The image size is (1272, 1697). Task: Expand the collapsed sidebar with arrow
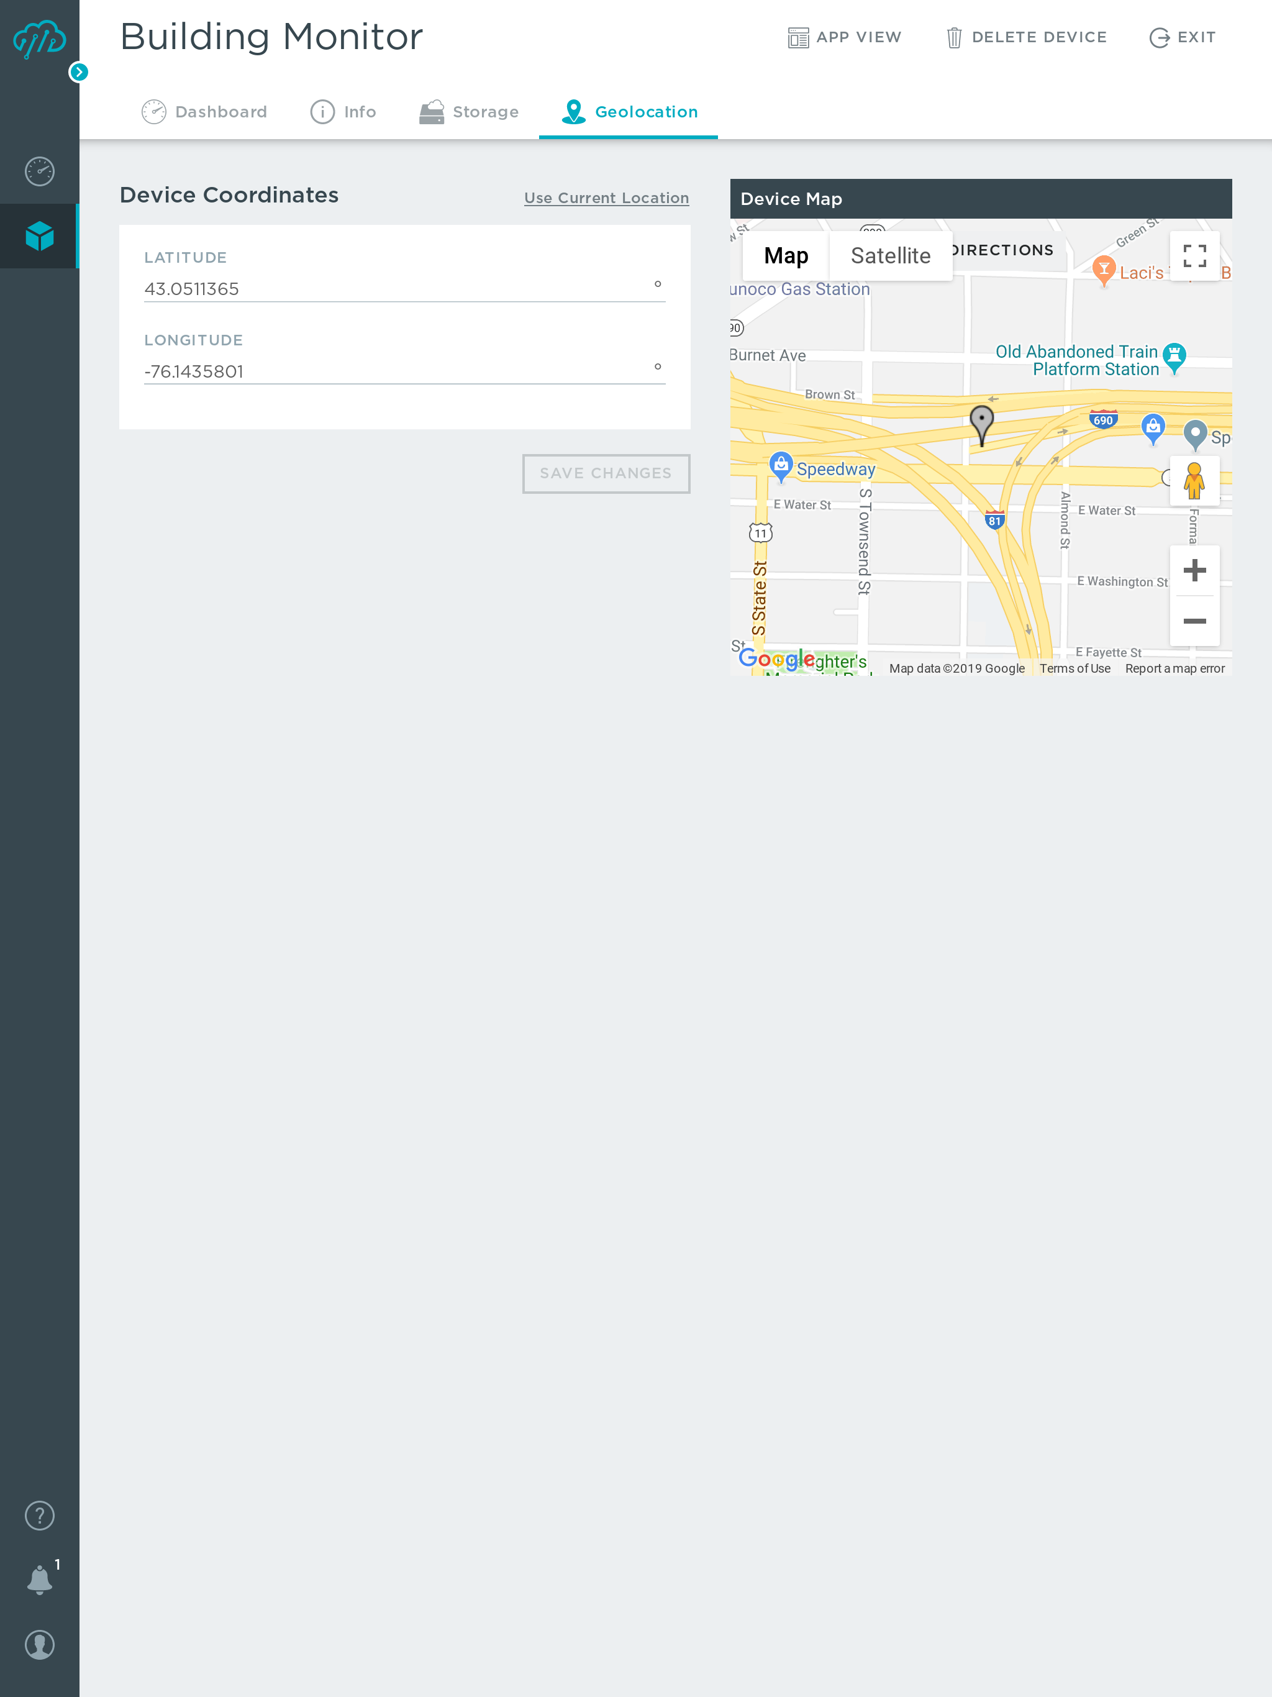(78, 72)
